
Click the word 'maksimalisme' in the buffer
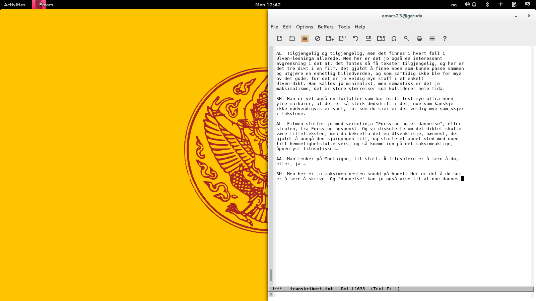[x=292, y=89]
